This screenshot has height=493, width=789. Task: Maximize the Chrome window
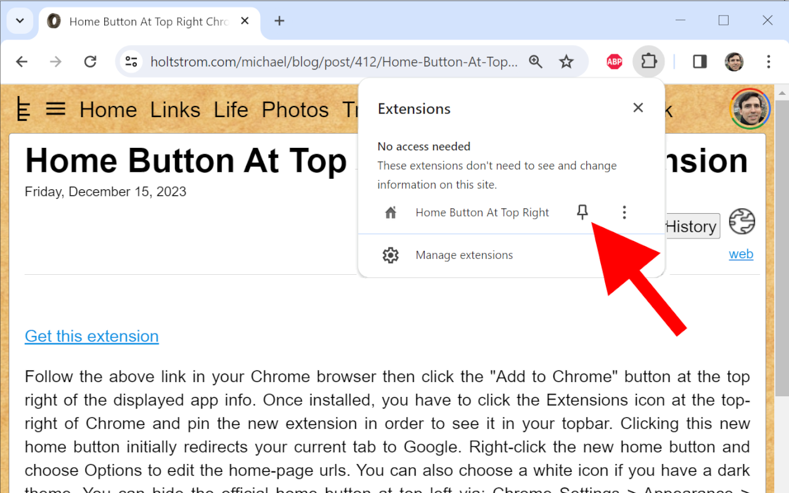724,20
